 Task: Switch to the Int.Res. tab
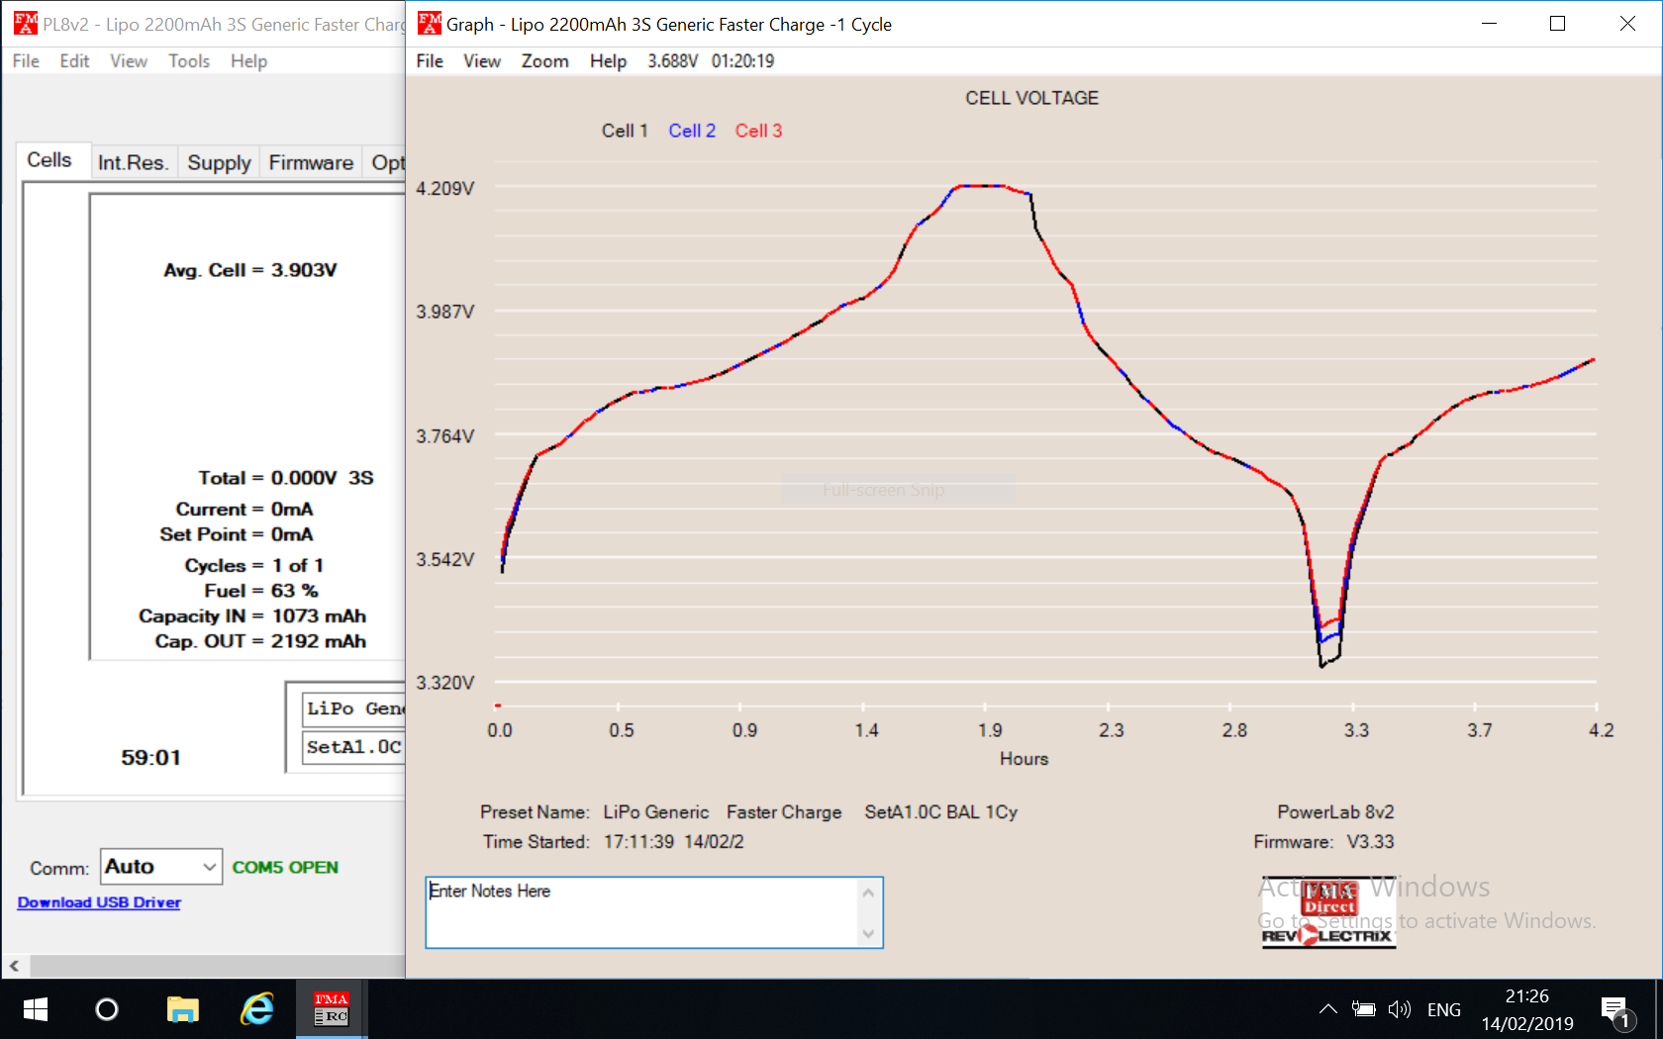tap(133, 163)
